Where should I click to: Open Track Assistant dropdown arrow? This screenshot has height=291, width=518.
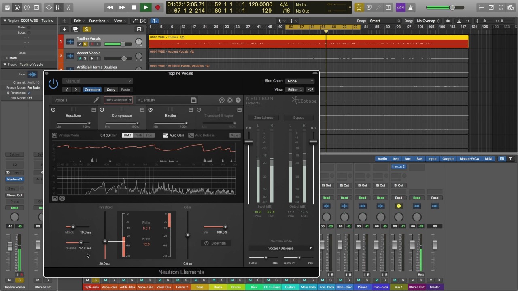tap(130, 100)
